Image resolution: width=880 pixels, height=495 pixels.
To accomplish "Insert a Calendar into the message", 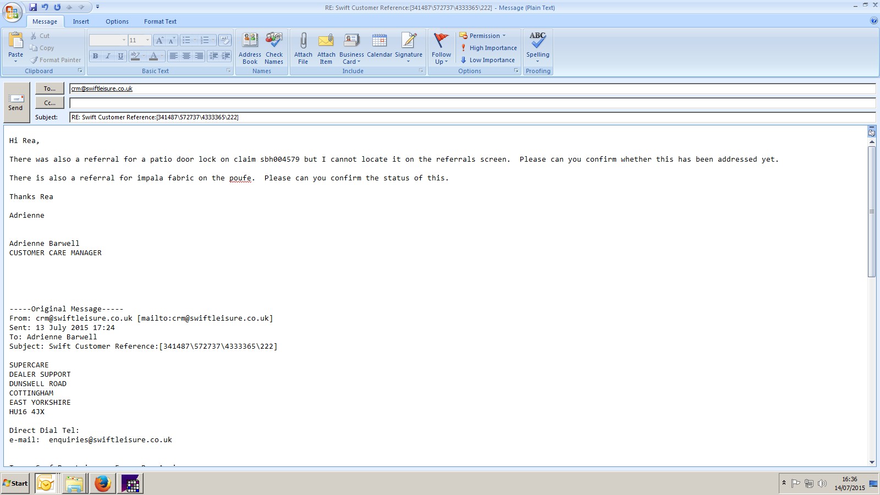I will click(380, 45).
